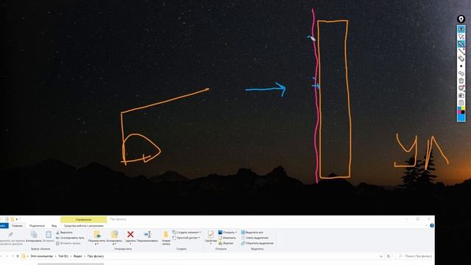471x265 pixels.
Task: Click the Вырезать cut command
Action: [64, 233]
